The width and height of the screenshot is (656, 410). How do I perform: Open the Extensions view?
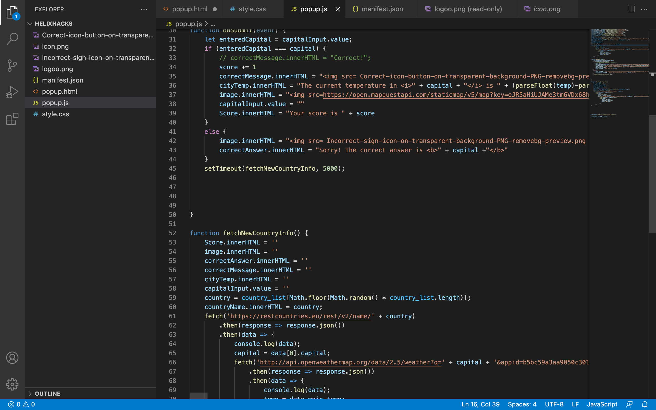click(12, 119)
